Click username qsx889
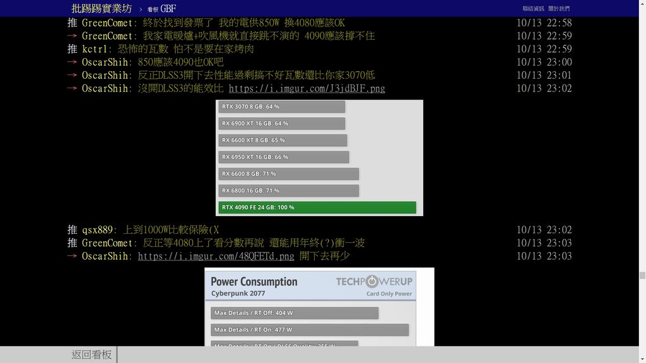This screenshot has width=646, height=363. [97, 229]
